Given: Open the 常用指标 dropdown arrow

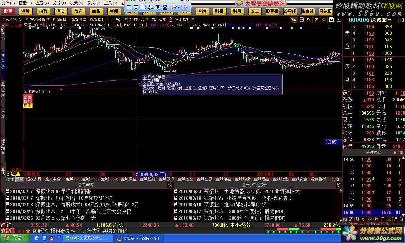Looking at the screenshot, I should [x=193, y=20].
